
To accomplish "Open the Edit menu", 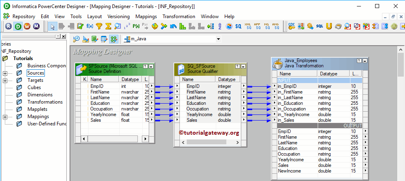I will pyautogui.click(x=45, y=17).
